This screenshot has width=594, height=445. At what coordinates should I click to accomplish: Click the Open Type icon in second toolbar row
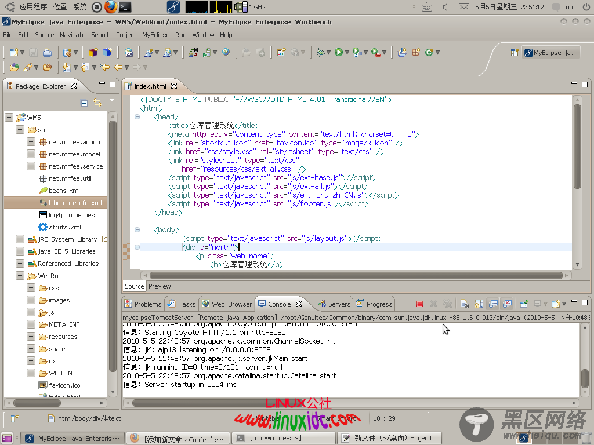pos(14,67)
